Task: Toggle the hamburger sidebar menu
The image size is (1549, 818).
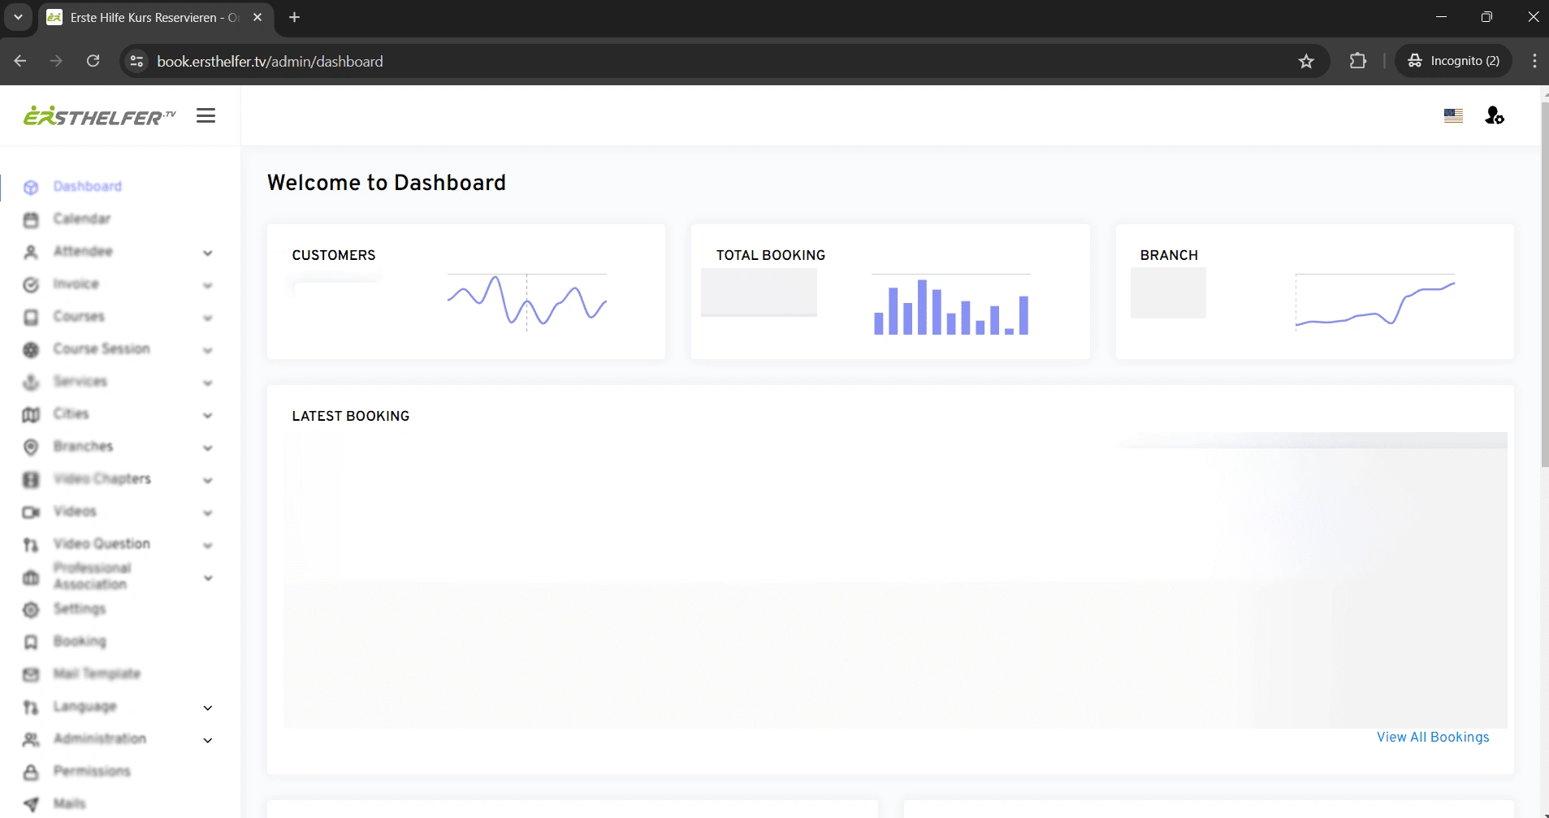Action: coord(206,116)
